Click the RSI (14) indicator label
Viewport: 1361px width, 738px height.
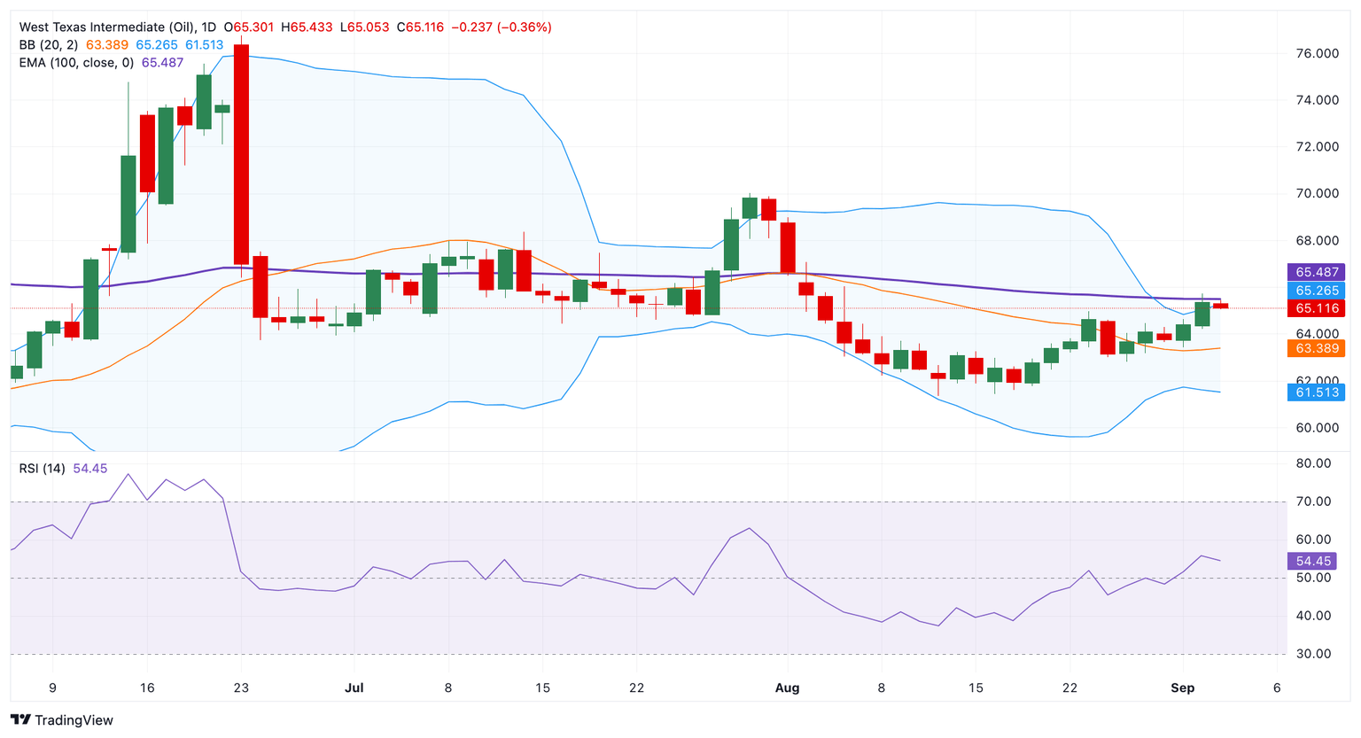[42, 468]
